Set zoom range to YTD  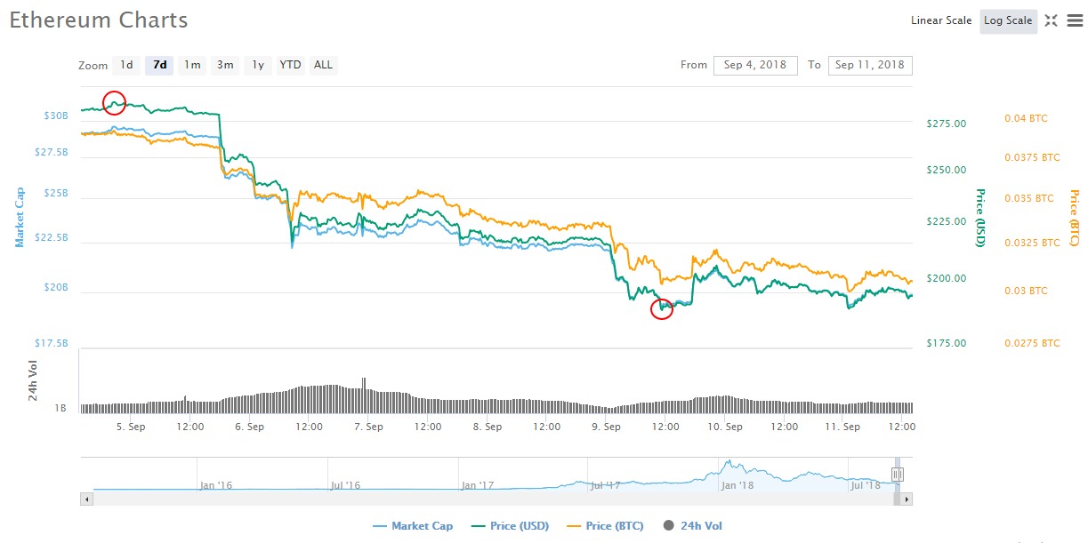pos(290,65)
